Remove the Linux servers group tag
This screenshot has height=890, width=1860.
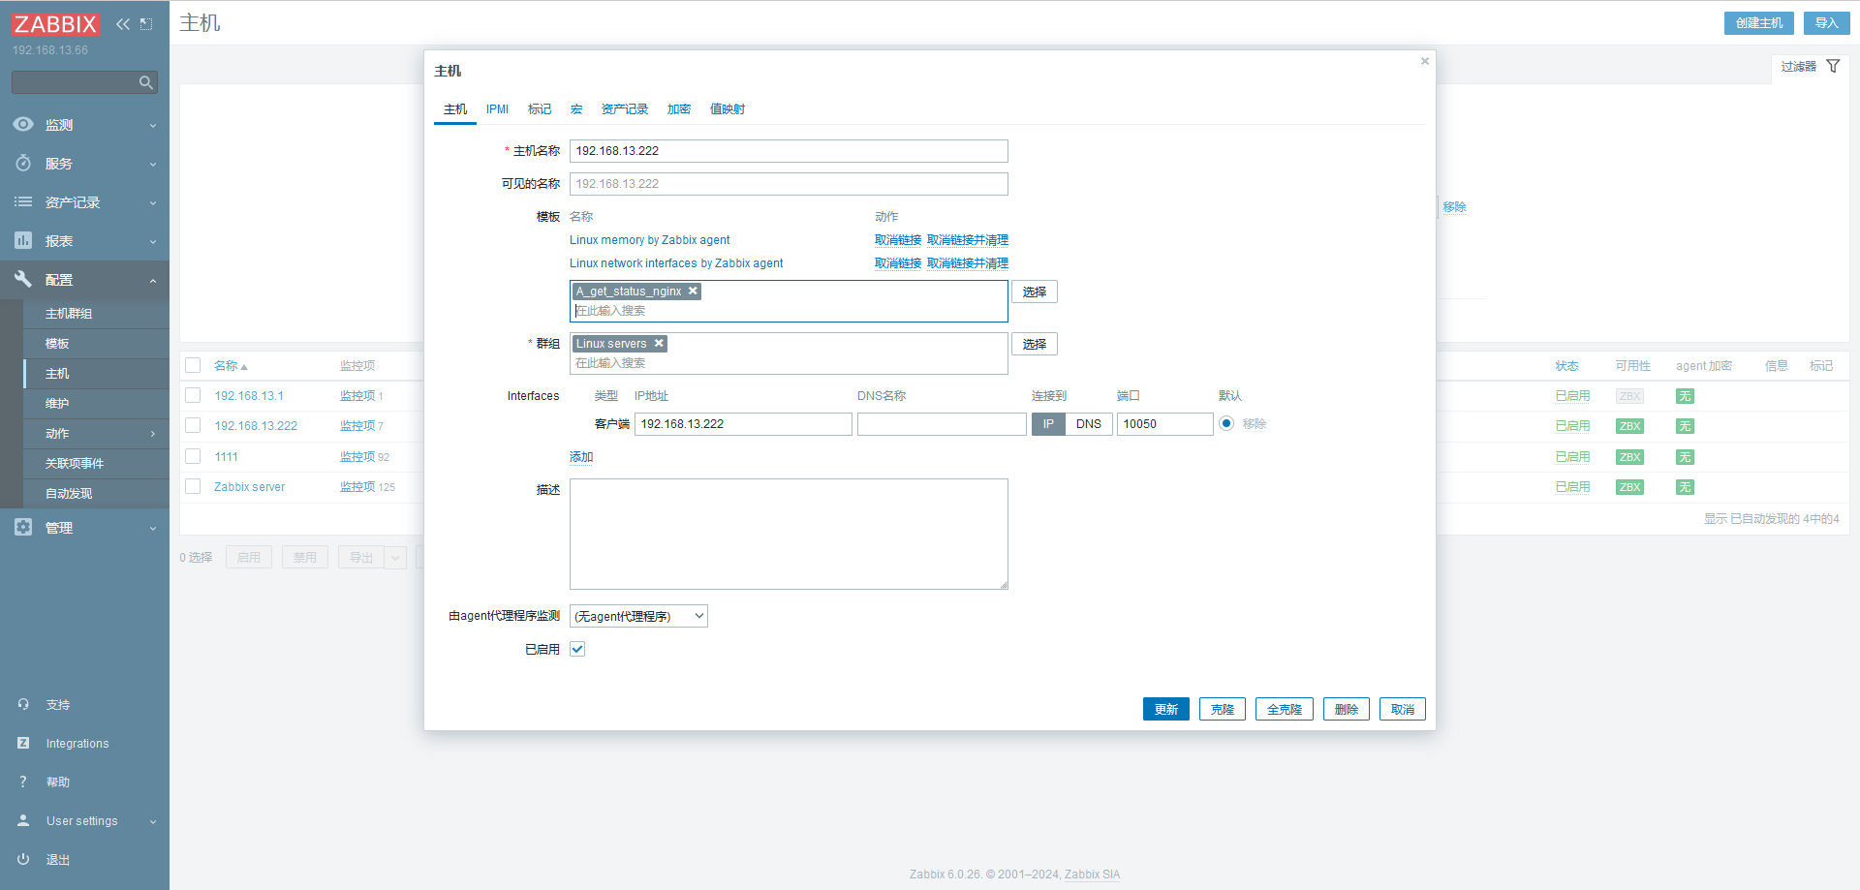[x=659, y=344]
